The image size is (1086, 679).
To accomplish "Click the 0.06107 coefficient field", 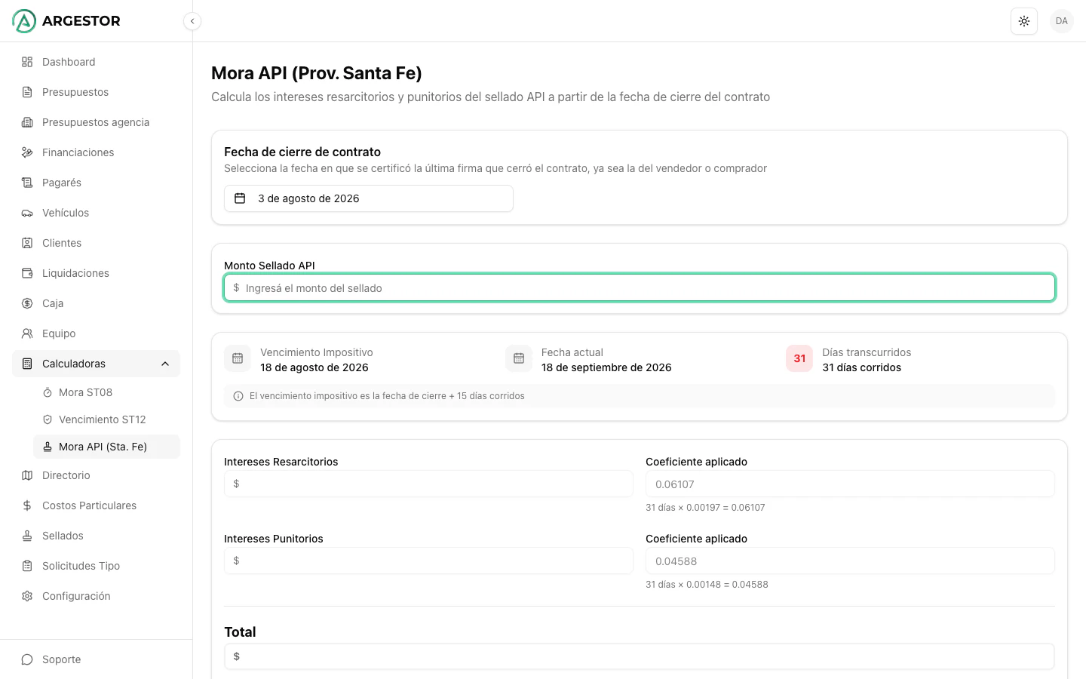I will point(850,484).
